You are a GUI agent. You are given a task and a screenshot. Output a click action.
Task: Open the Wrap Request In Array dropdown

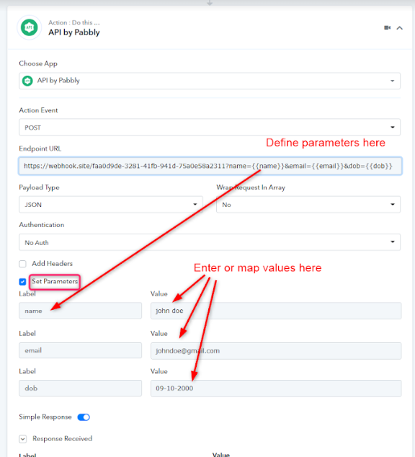308,205
